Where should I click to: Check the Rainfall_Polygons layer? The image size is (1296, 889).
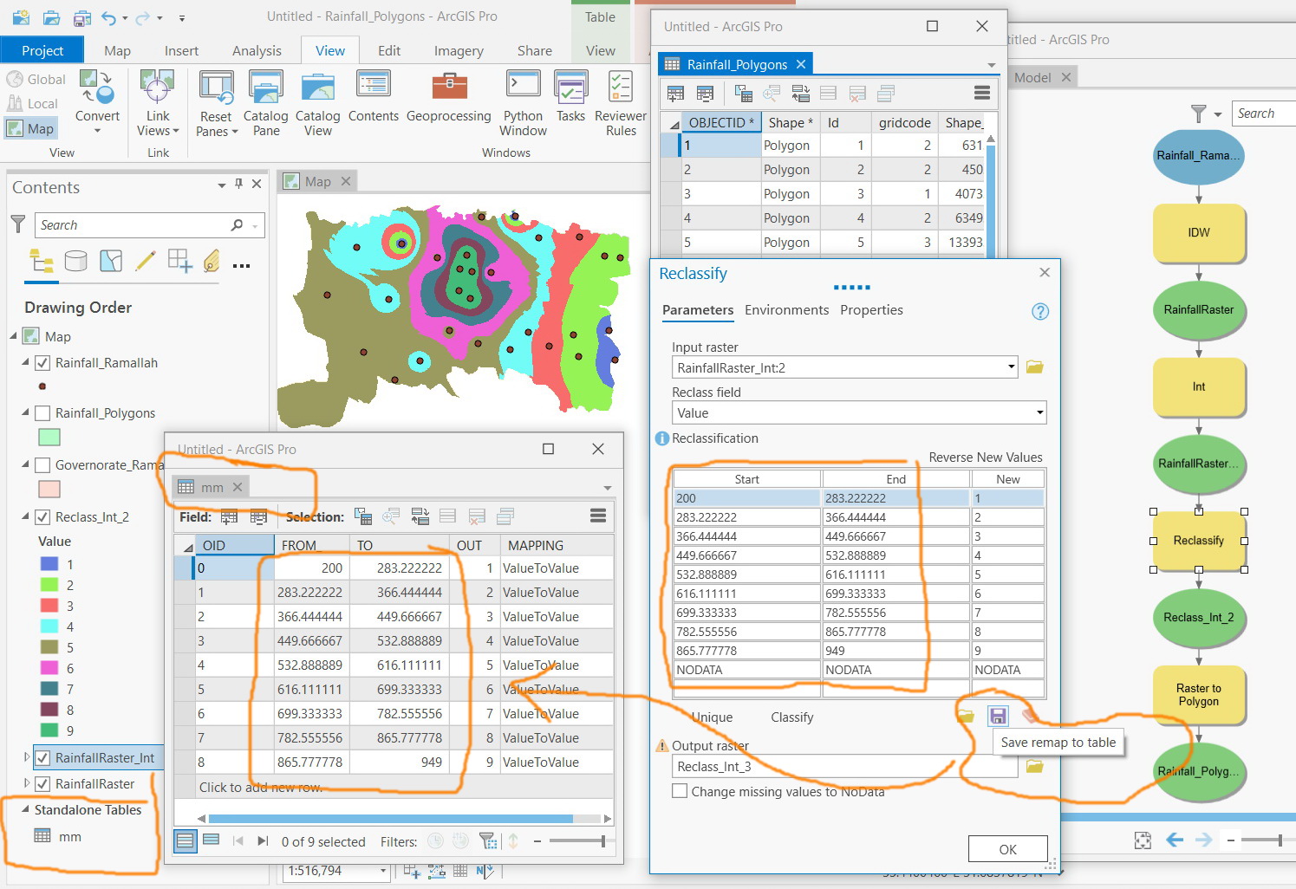coord(42,413)
